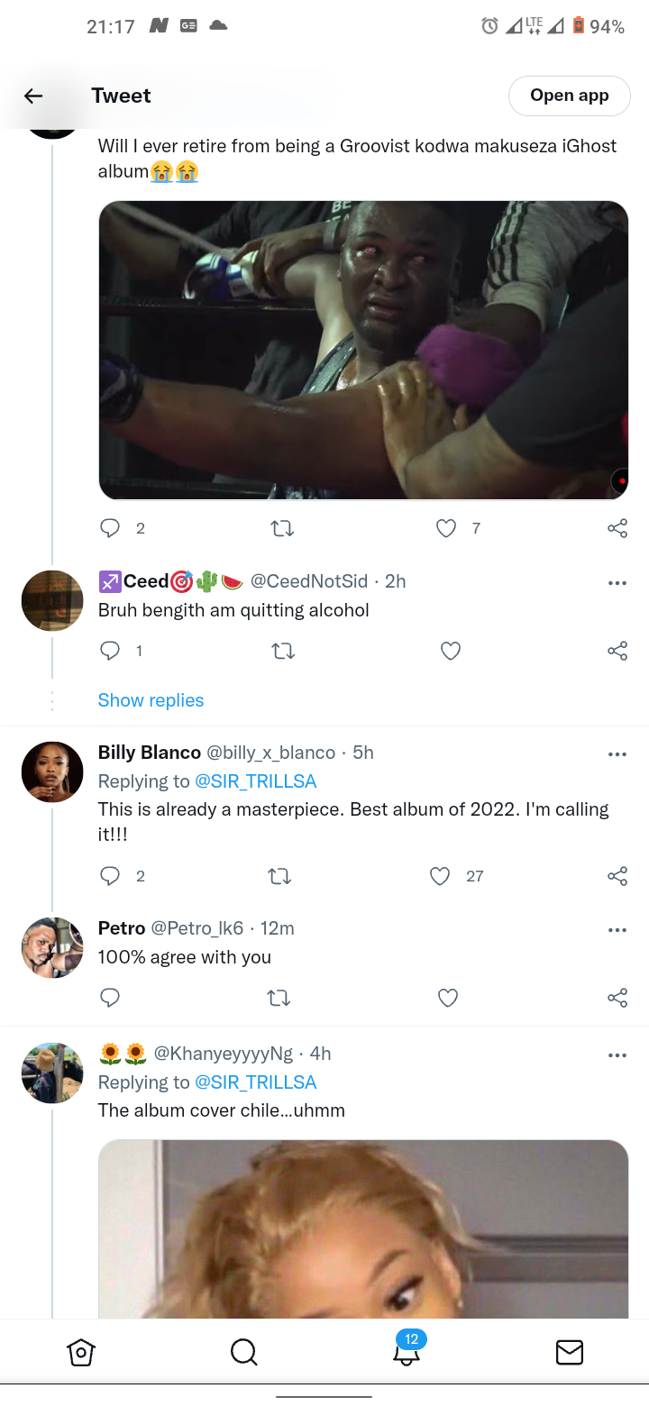Open the Messages envelope icon
Viewport: 649px width, 1406px height.
tap(569, 1352)
